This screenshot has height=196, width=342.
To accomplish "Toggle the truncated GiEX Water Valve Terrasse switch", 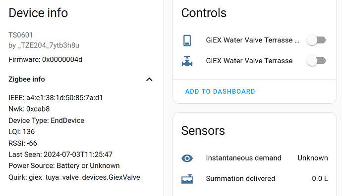I will tap(316, 40).
